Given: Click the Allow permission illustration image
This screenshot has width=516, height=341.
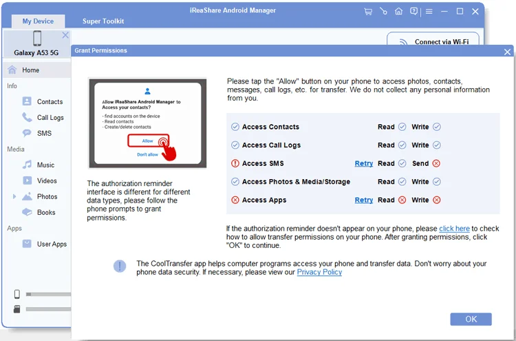Looking at the screenshot, I should point(147,123).
